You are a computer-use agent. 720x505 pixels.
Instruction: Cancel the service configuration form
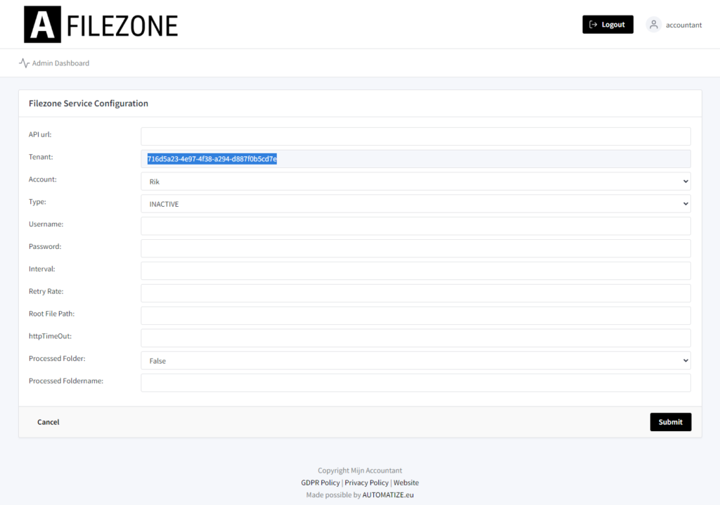(49, 422)
